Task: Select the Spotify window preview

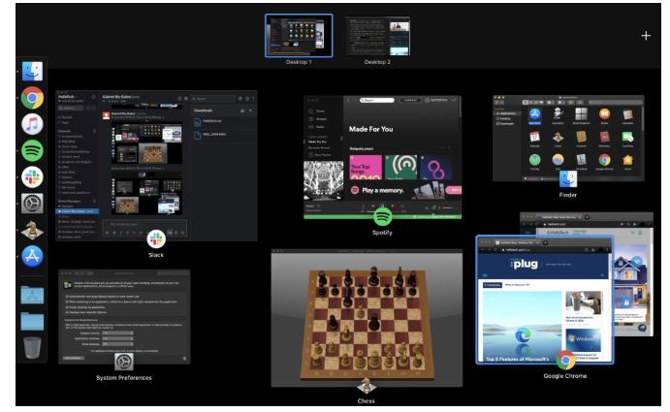Action: click(382, 157)
